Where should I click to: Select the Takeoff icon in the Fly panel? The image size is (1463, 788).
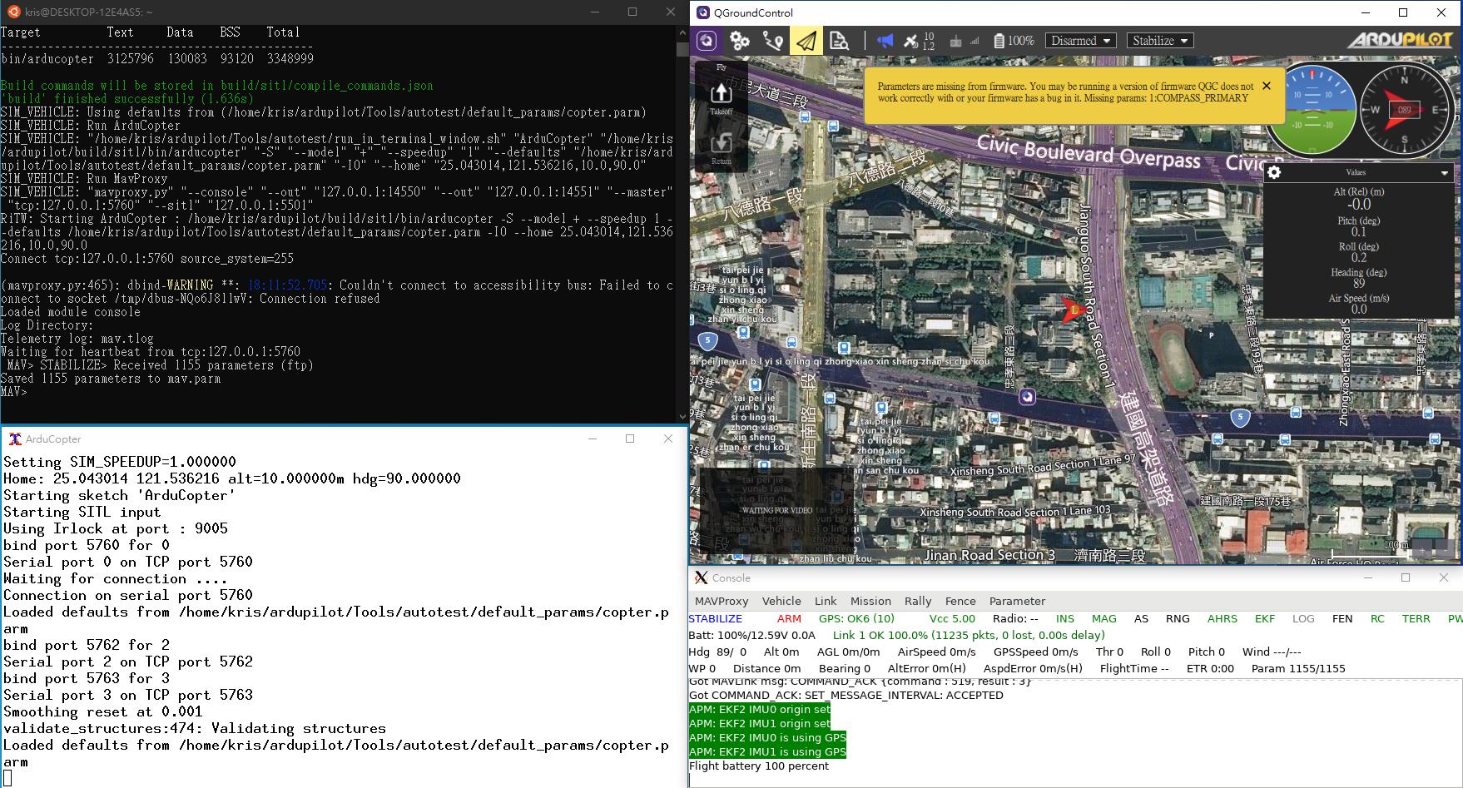[x=721, y=94]
